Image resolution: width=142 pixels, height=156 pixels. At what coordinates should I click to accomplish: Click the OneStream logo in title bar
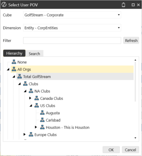tap(4, 5)
